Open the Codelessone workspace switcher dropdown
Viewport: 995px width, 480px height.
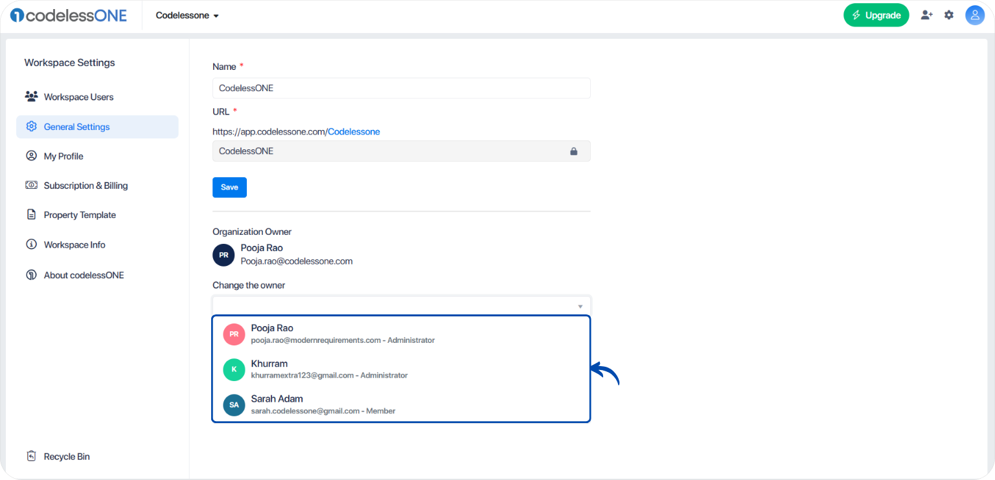click(x=187, y=16)
